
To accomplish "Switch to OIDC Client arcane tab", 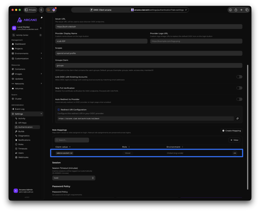I will tap(101, 10).
